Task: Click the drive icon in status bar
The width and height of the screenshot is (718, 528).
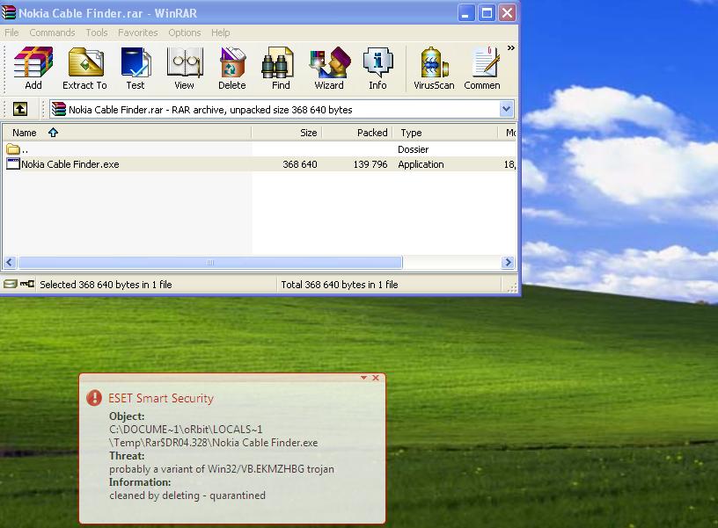Action: pyautogui.click(x=10, y=284)
